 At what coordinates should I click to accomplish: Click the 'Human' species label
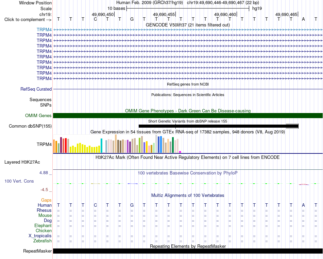coord(45,205)
